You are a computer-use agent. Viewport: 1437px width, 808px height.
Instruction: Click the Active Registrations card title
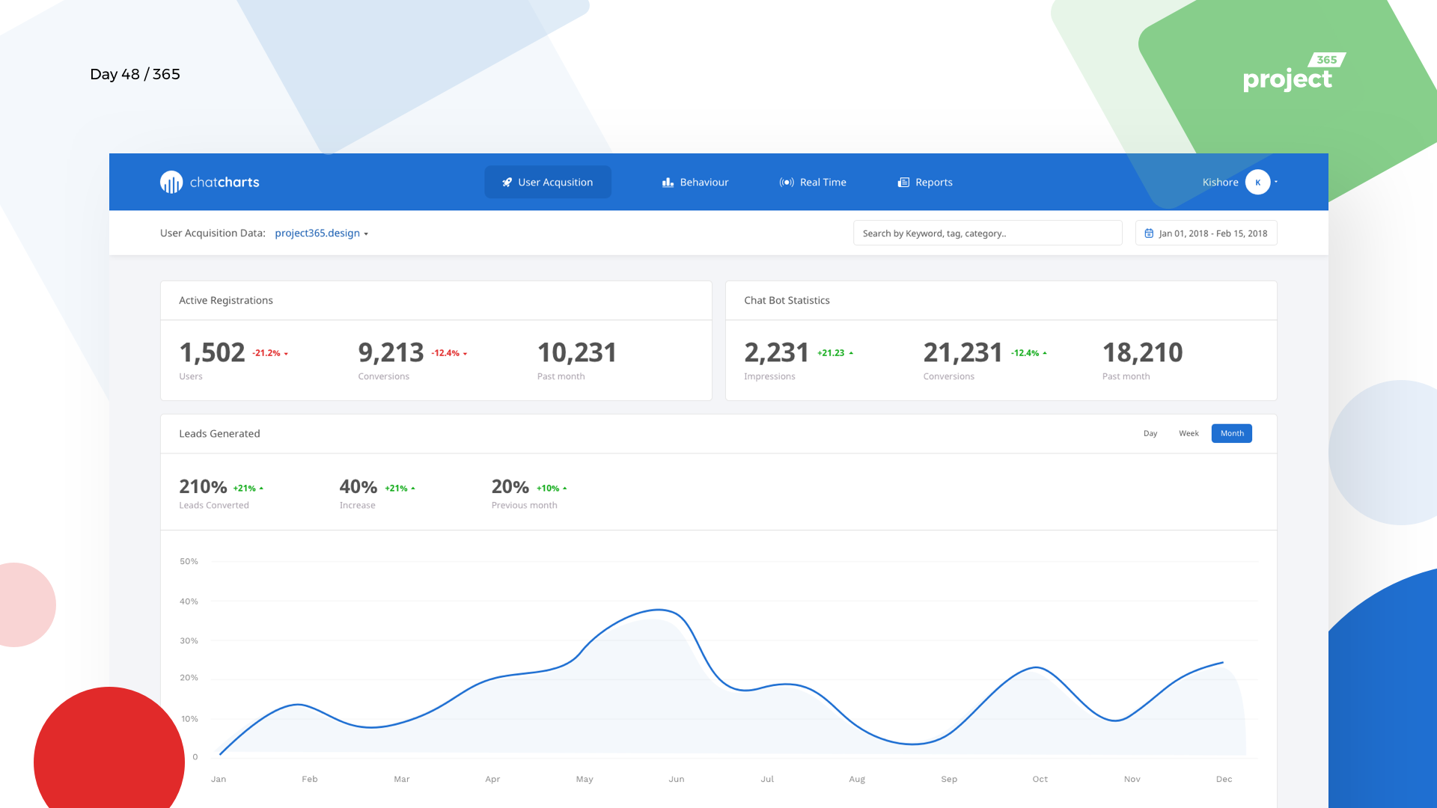pos(226,300)
